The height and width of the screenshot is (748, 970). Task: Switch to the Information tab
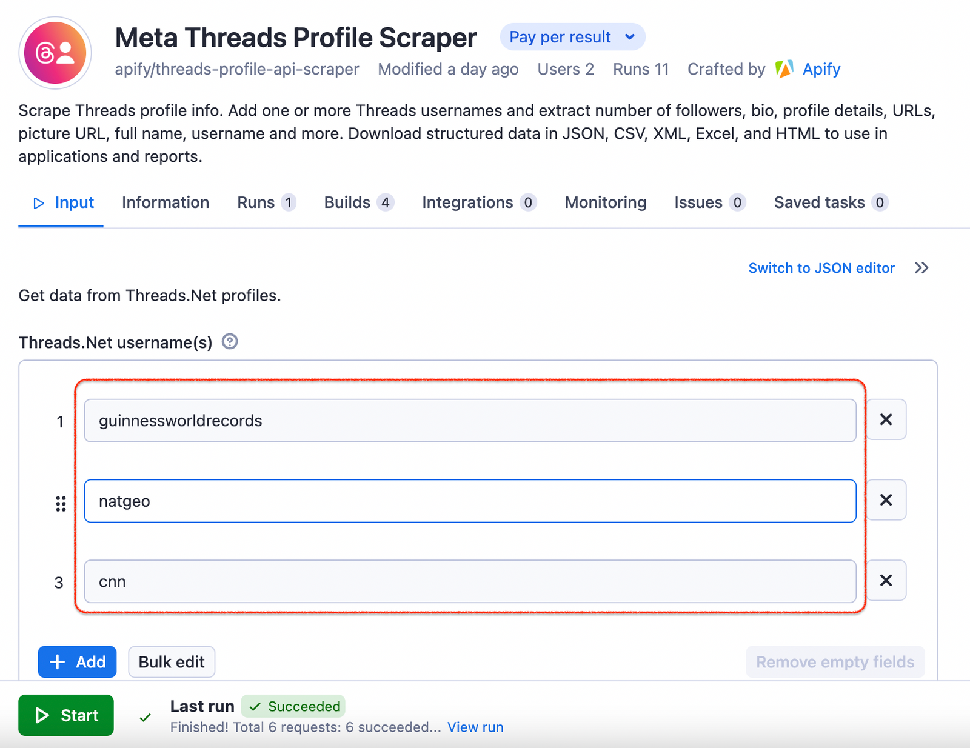165,202
